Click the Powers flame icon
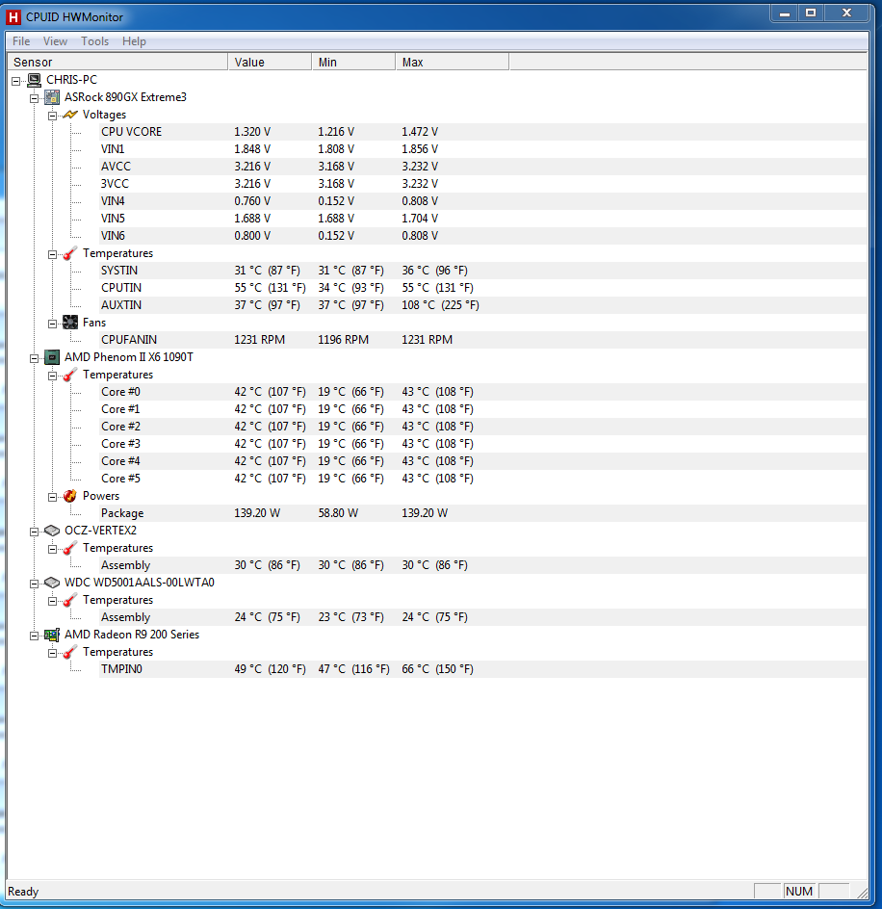The width and height of the screenshot is (882, 909). [x=70, y=496]
